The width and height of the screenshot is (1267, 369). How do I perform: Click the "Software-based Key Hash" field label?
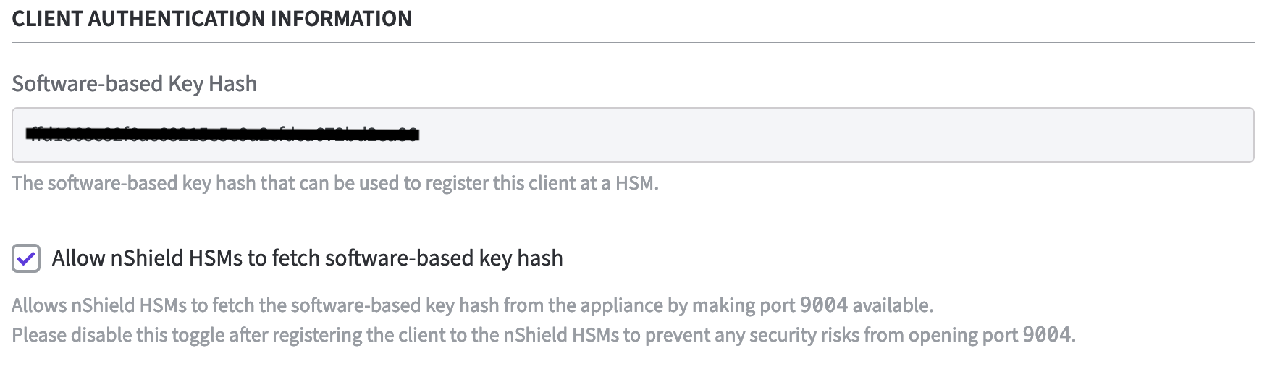point(134,84)
